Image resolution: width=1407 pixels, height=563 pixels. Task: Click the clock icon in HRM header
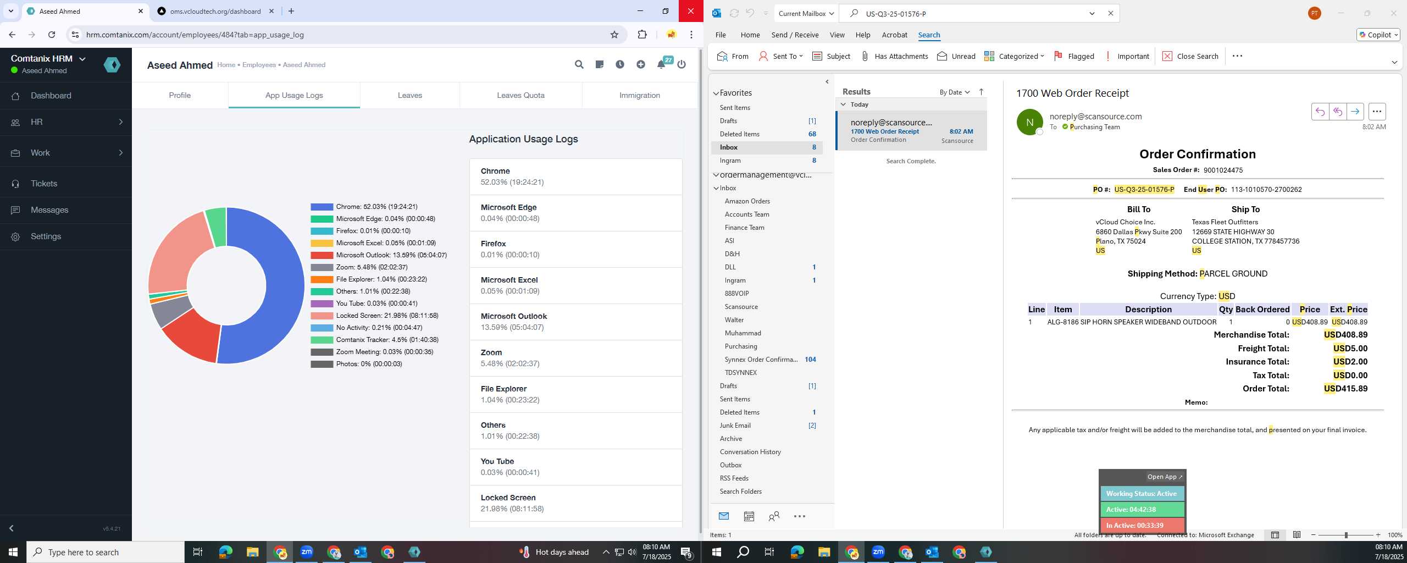620,65
